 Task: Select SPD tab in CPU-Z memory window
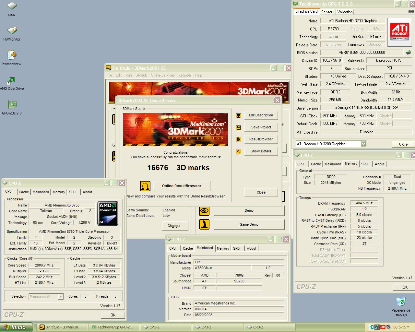[x=365, y=164]
